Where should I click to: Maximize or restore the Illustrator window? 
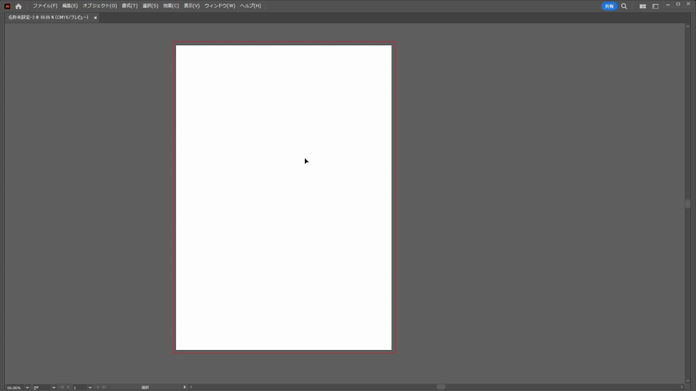point(678,4)
